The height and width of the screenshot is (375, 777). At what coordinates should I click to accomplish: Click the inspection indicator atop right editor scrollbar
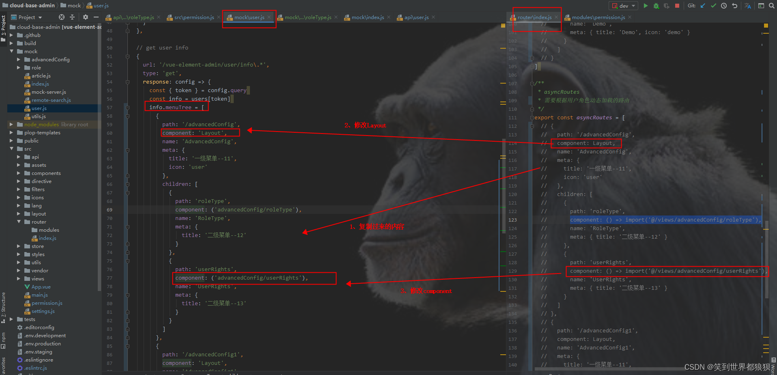click(x=766, y=26)
